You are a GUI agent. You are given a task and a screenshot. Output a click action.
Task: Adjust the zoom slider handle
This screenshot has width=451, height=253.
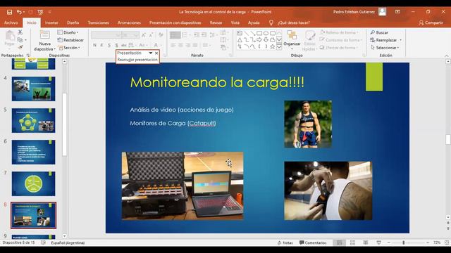404,242
